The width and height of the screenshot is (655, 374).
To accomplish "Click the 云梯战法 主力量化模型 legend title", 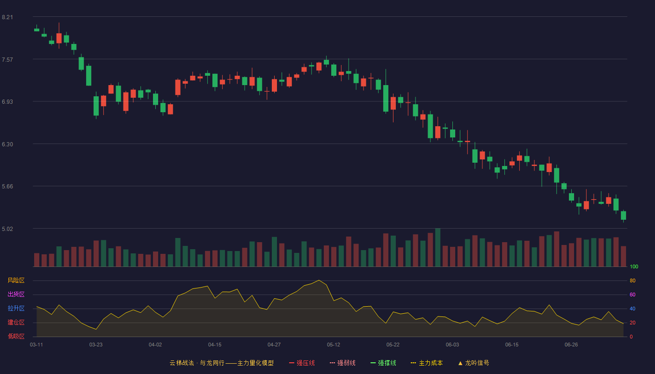I will tap(221, 363).
